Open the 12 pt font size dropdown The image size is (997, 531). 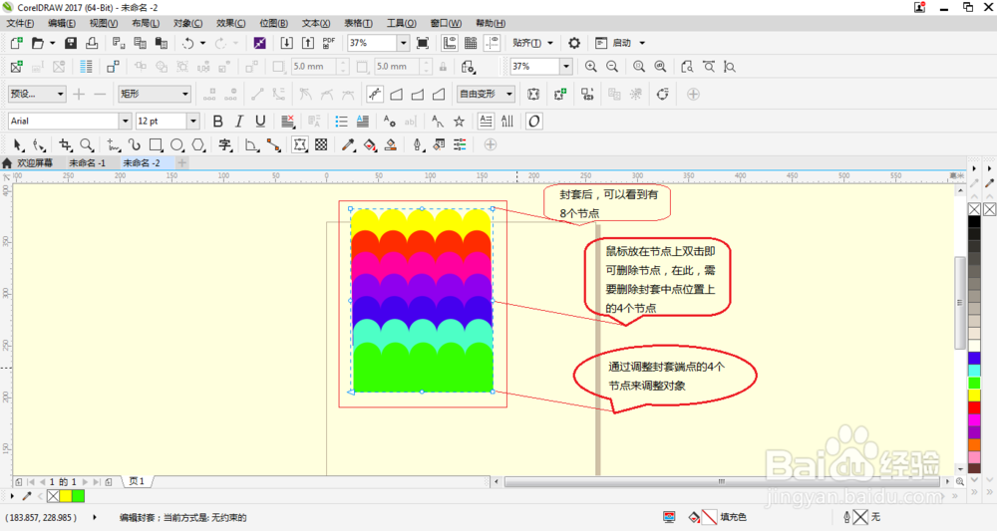pos(193,121)
